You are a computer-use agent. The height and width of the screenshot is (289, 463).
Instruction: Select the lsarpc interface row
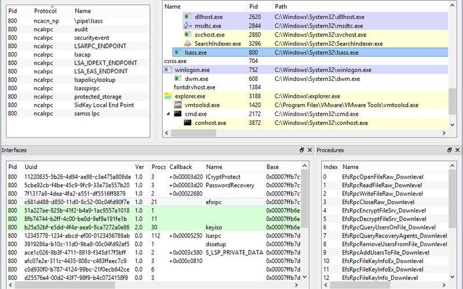[x=153, y=236]
